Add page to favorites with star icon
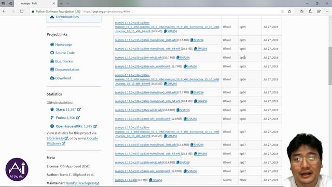 [x=289, y=11]
